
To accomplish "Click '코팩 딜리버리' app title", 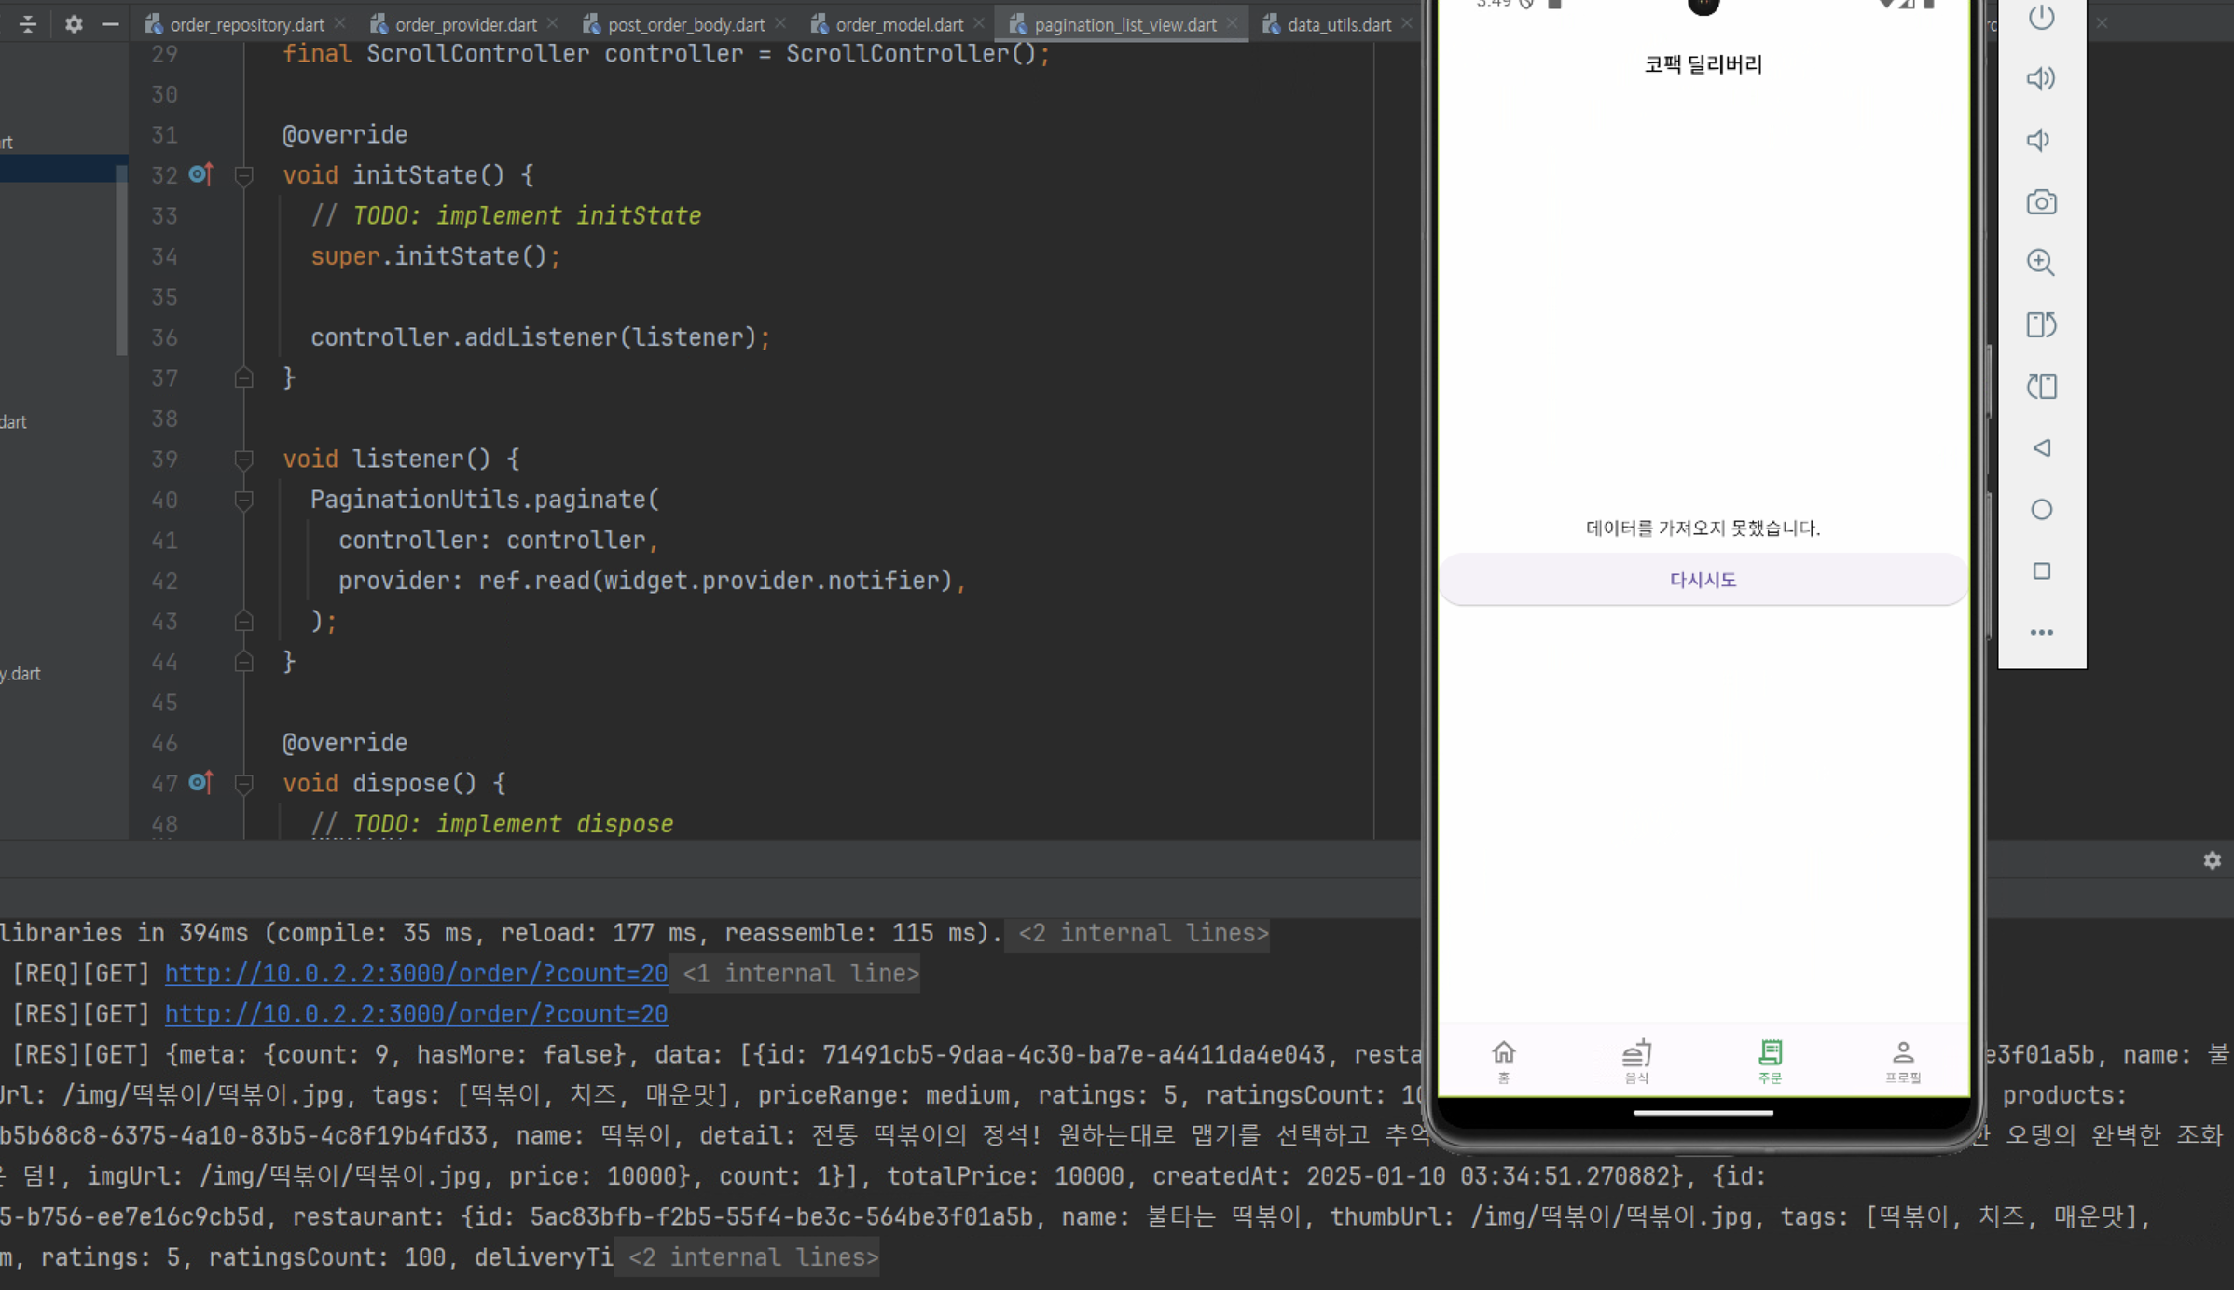I will (1703, 64).
